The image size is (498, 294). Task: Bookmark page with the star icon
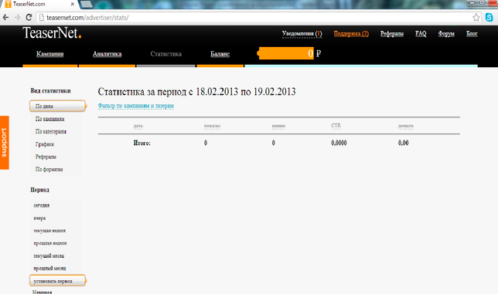(476, 18)
